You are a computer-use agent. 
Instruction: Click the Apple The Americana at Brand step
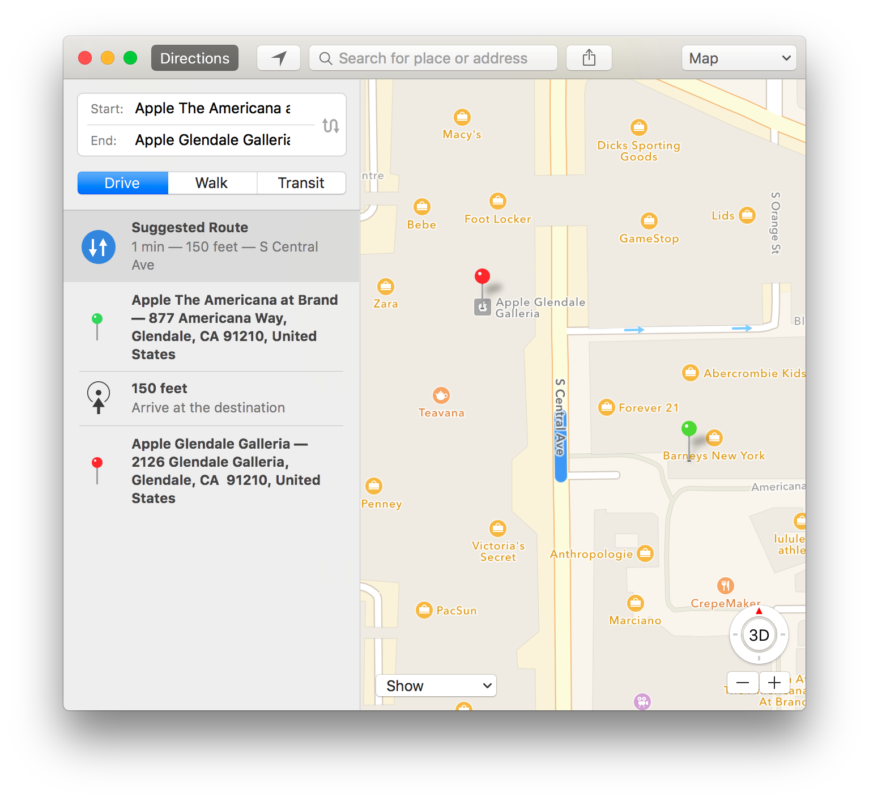pyautogui.click(x=211, y=327)
